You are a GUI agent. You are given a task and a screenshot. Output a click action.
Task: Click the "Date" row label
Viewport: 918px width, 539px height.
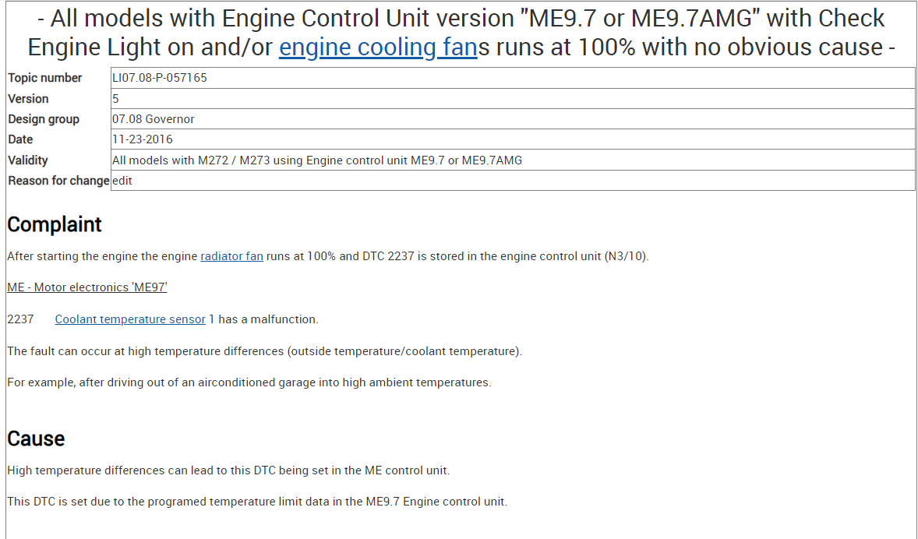coord(20,139)
